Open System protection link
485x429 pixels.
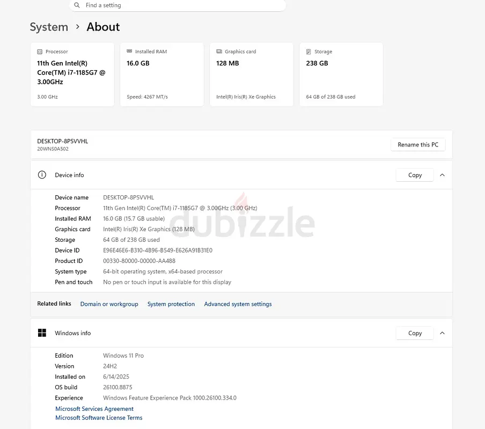coord(171,304)
